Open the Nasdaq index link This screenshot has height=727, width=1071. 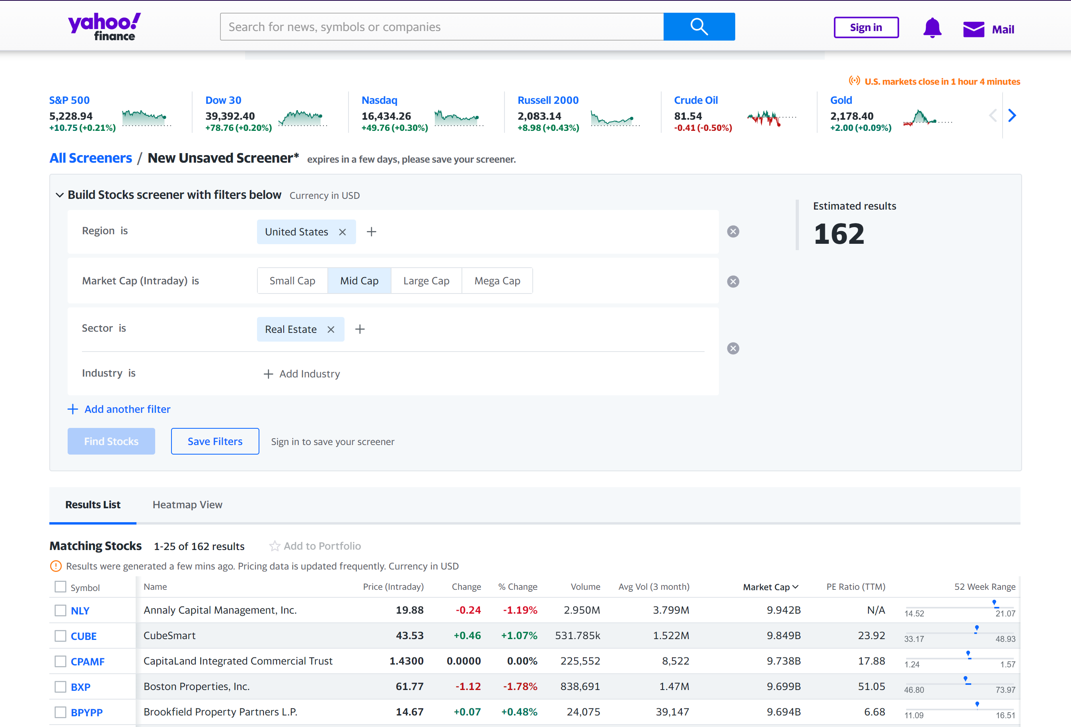pyautogui.click(x=379, y=100)
